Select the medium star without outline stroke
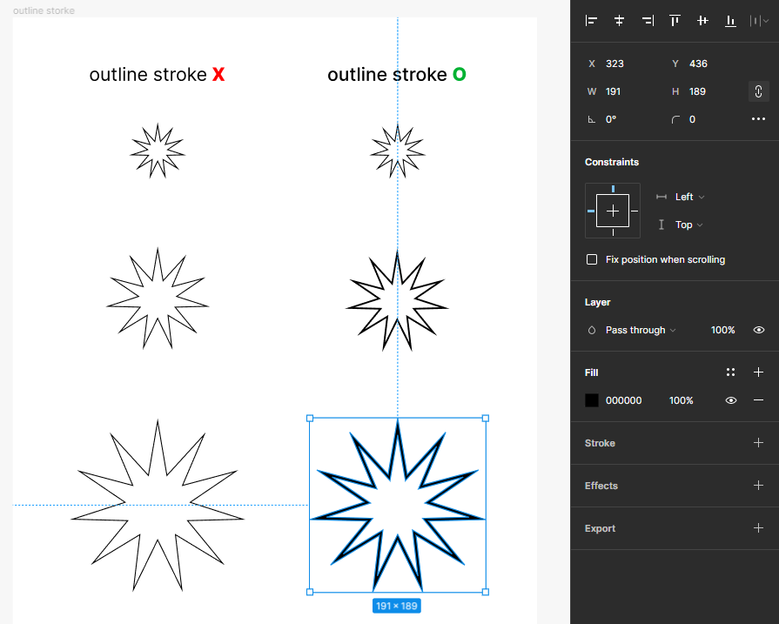This screenshot has height=624, width=779. pos(158,299)
